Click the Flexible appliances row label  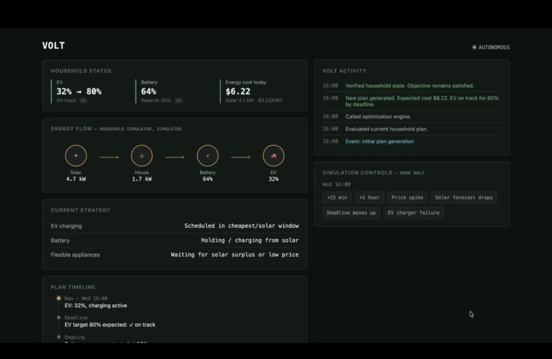point(75,255)
